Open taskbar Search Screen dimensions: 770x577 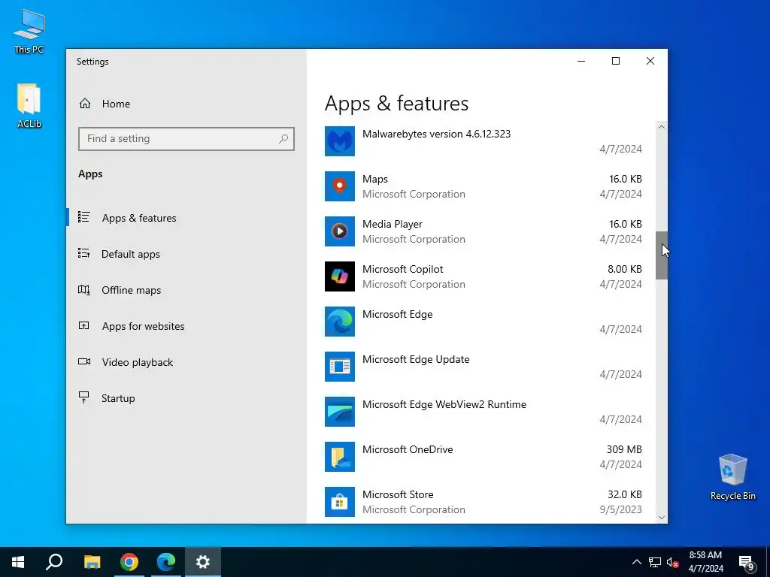pyautogui.click(x=54, y=562)
